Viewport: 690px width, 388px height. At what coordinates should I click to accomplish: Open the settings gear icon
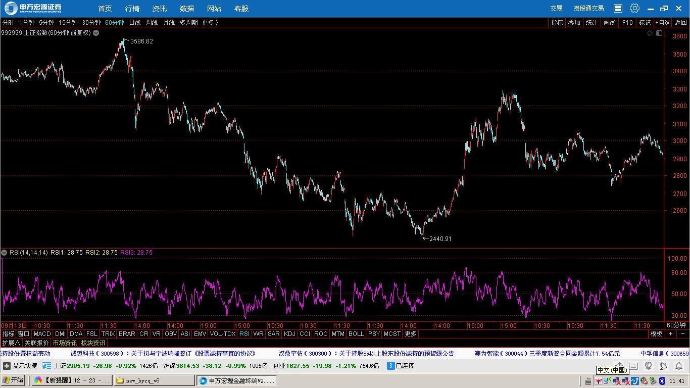click(x=635, y=8)
